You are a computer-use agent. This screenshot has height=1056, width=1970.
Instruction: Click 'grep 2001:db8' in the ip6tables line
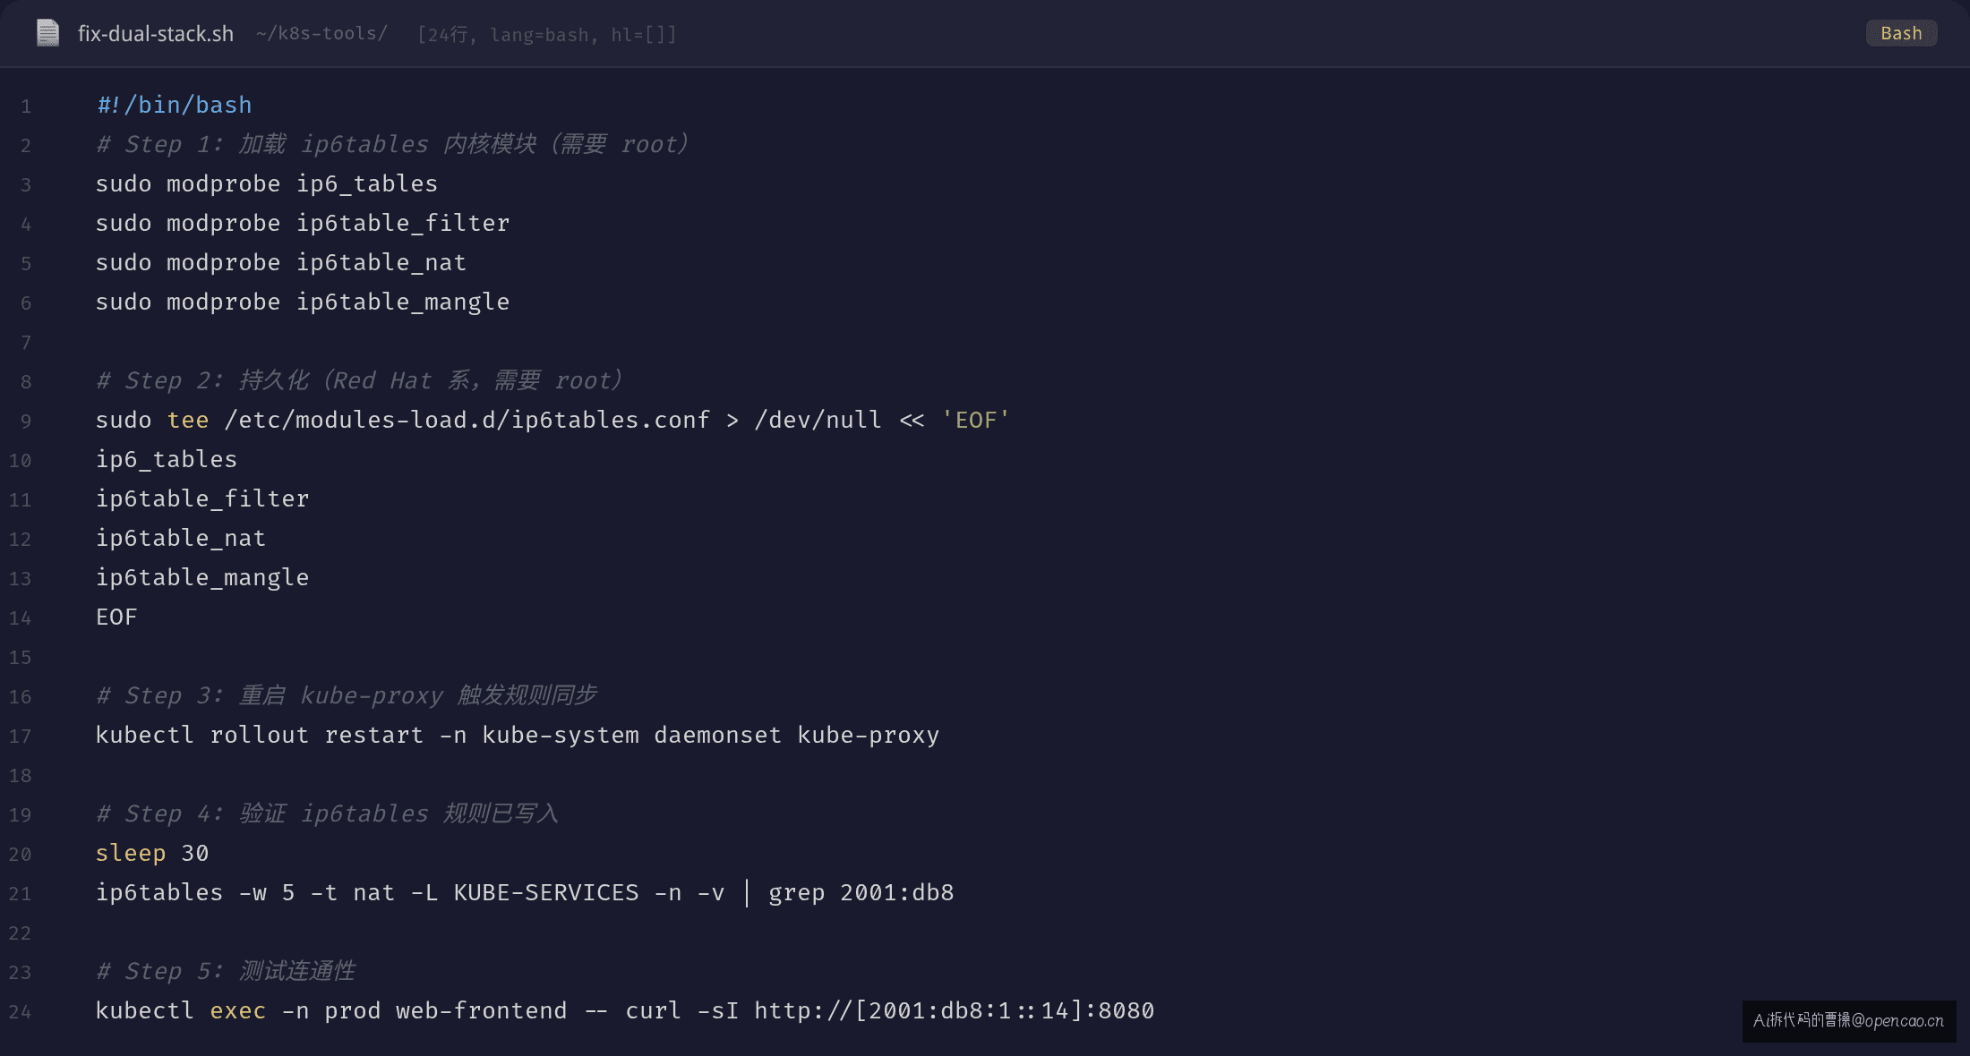(861, 892)
